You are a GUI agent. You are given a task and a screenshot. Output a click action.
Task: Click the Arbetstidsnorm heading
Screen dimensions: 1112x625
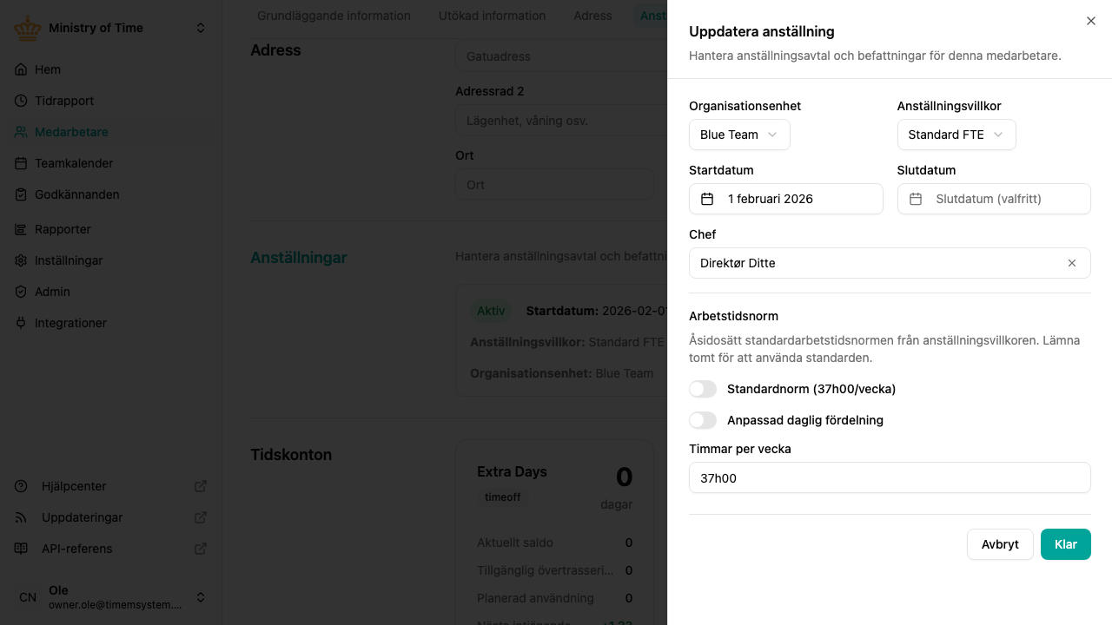pos(733,316)
